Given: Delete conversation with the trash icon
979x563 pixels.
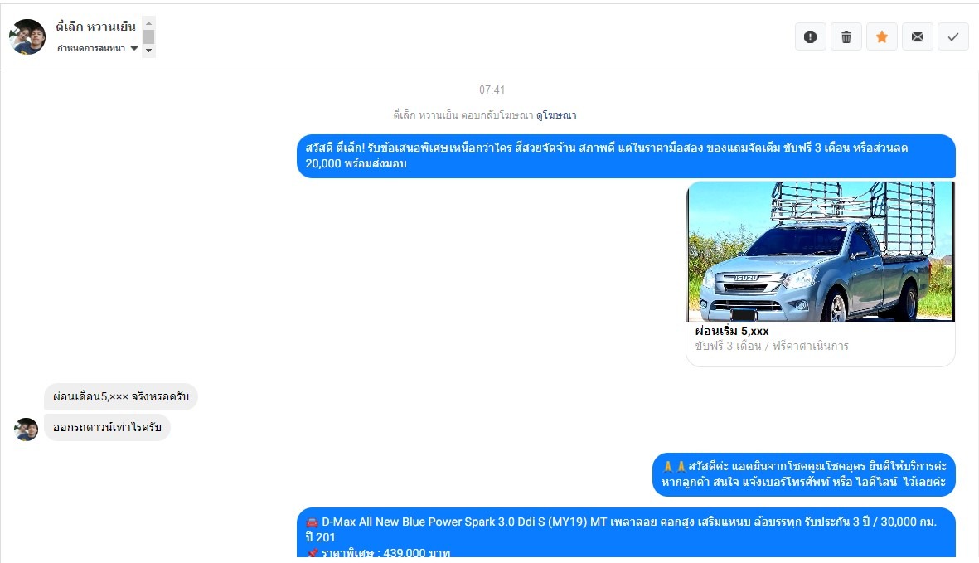Looking at the screenshot, I should tap(846, 36).
